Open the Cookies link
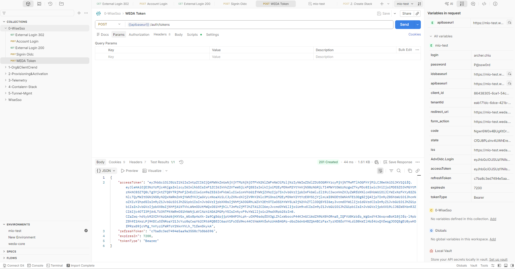This screenshot has width=515, height=269. [x=414, y=34]
